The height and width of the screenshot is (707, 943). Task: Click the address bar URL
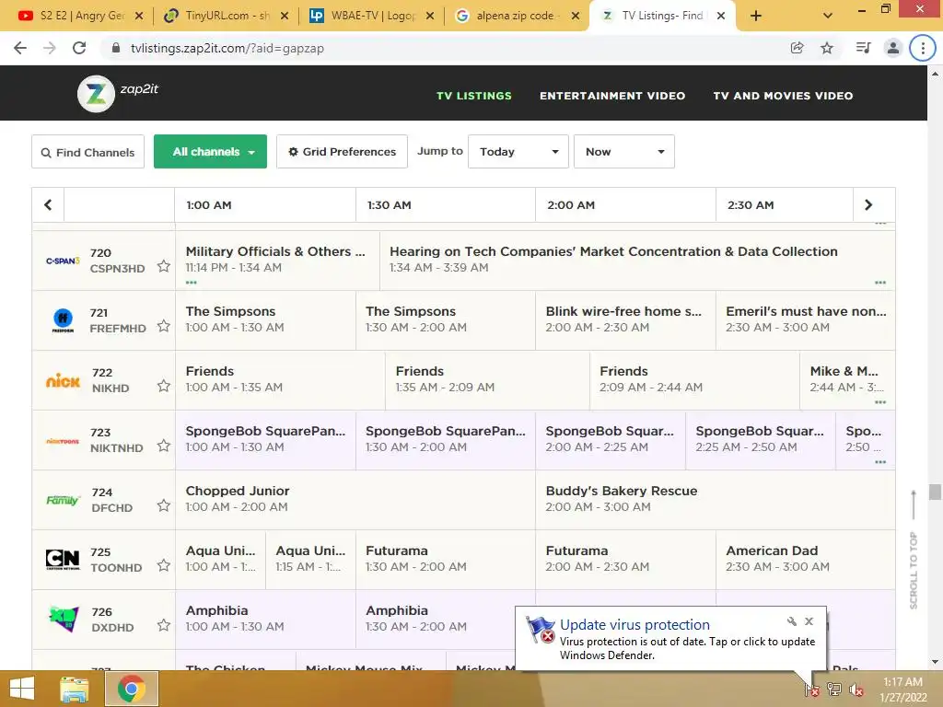pos(227,48)
